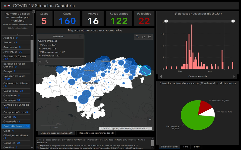Viewport: 241px width, 150px height.
Task: Click the Castro-Urdiales highlighted map region
Action: point(145,70)
